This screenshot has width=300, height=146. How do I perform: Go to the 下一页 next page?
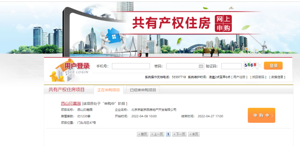(179, 134)
